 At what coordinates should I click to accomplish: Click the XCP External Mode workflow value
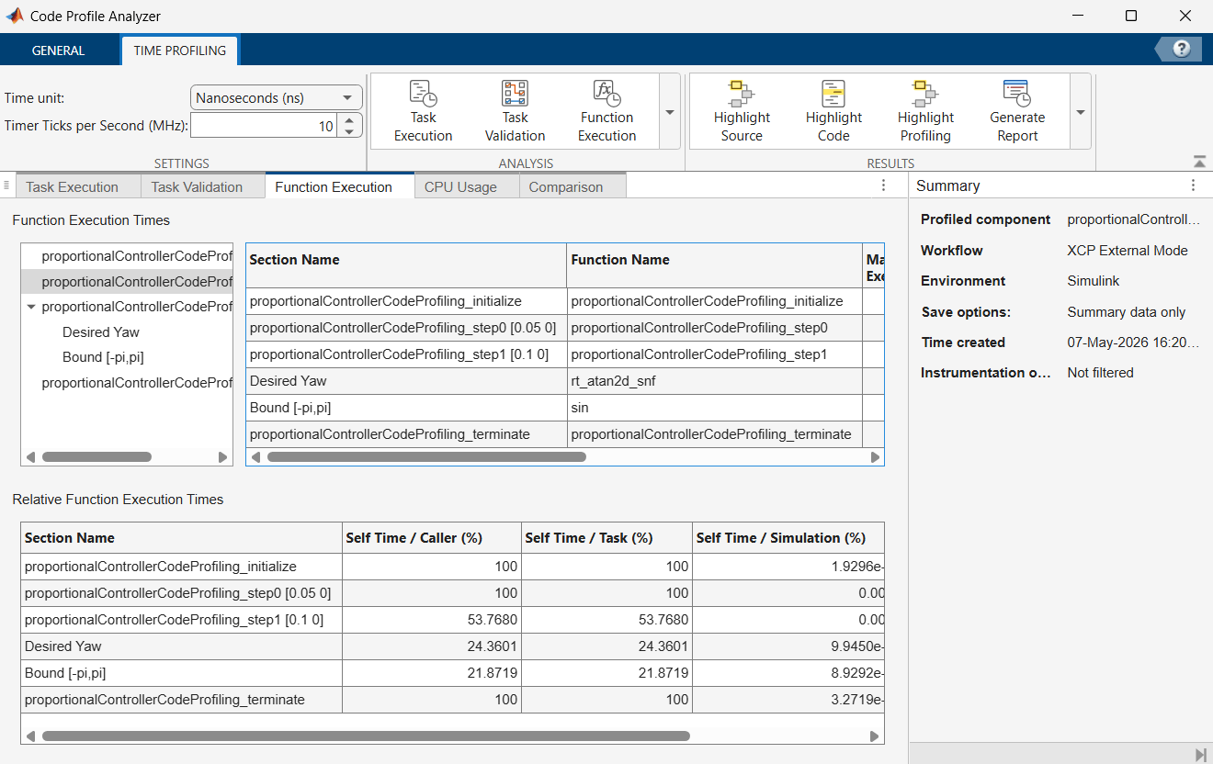(1128, 251)
